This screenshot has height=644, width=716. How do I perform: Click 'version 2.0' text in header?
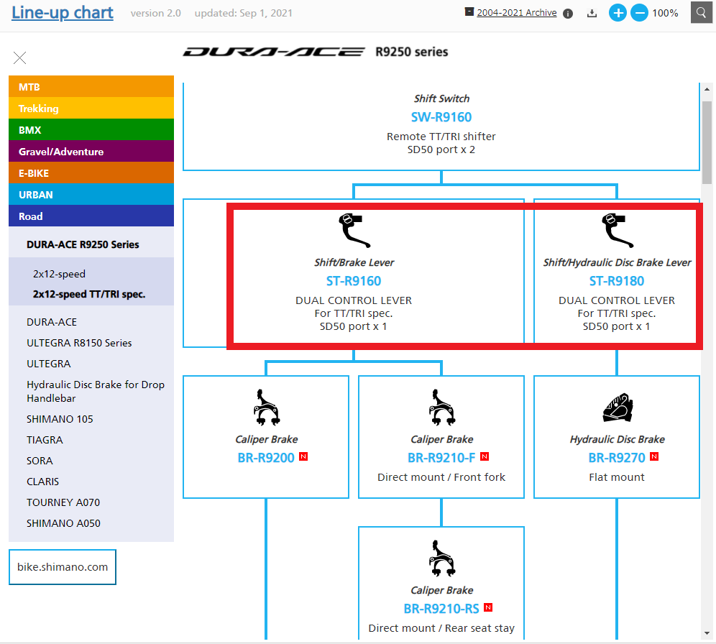[x=156, y=13]
